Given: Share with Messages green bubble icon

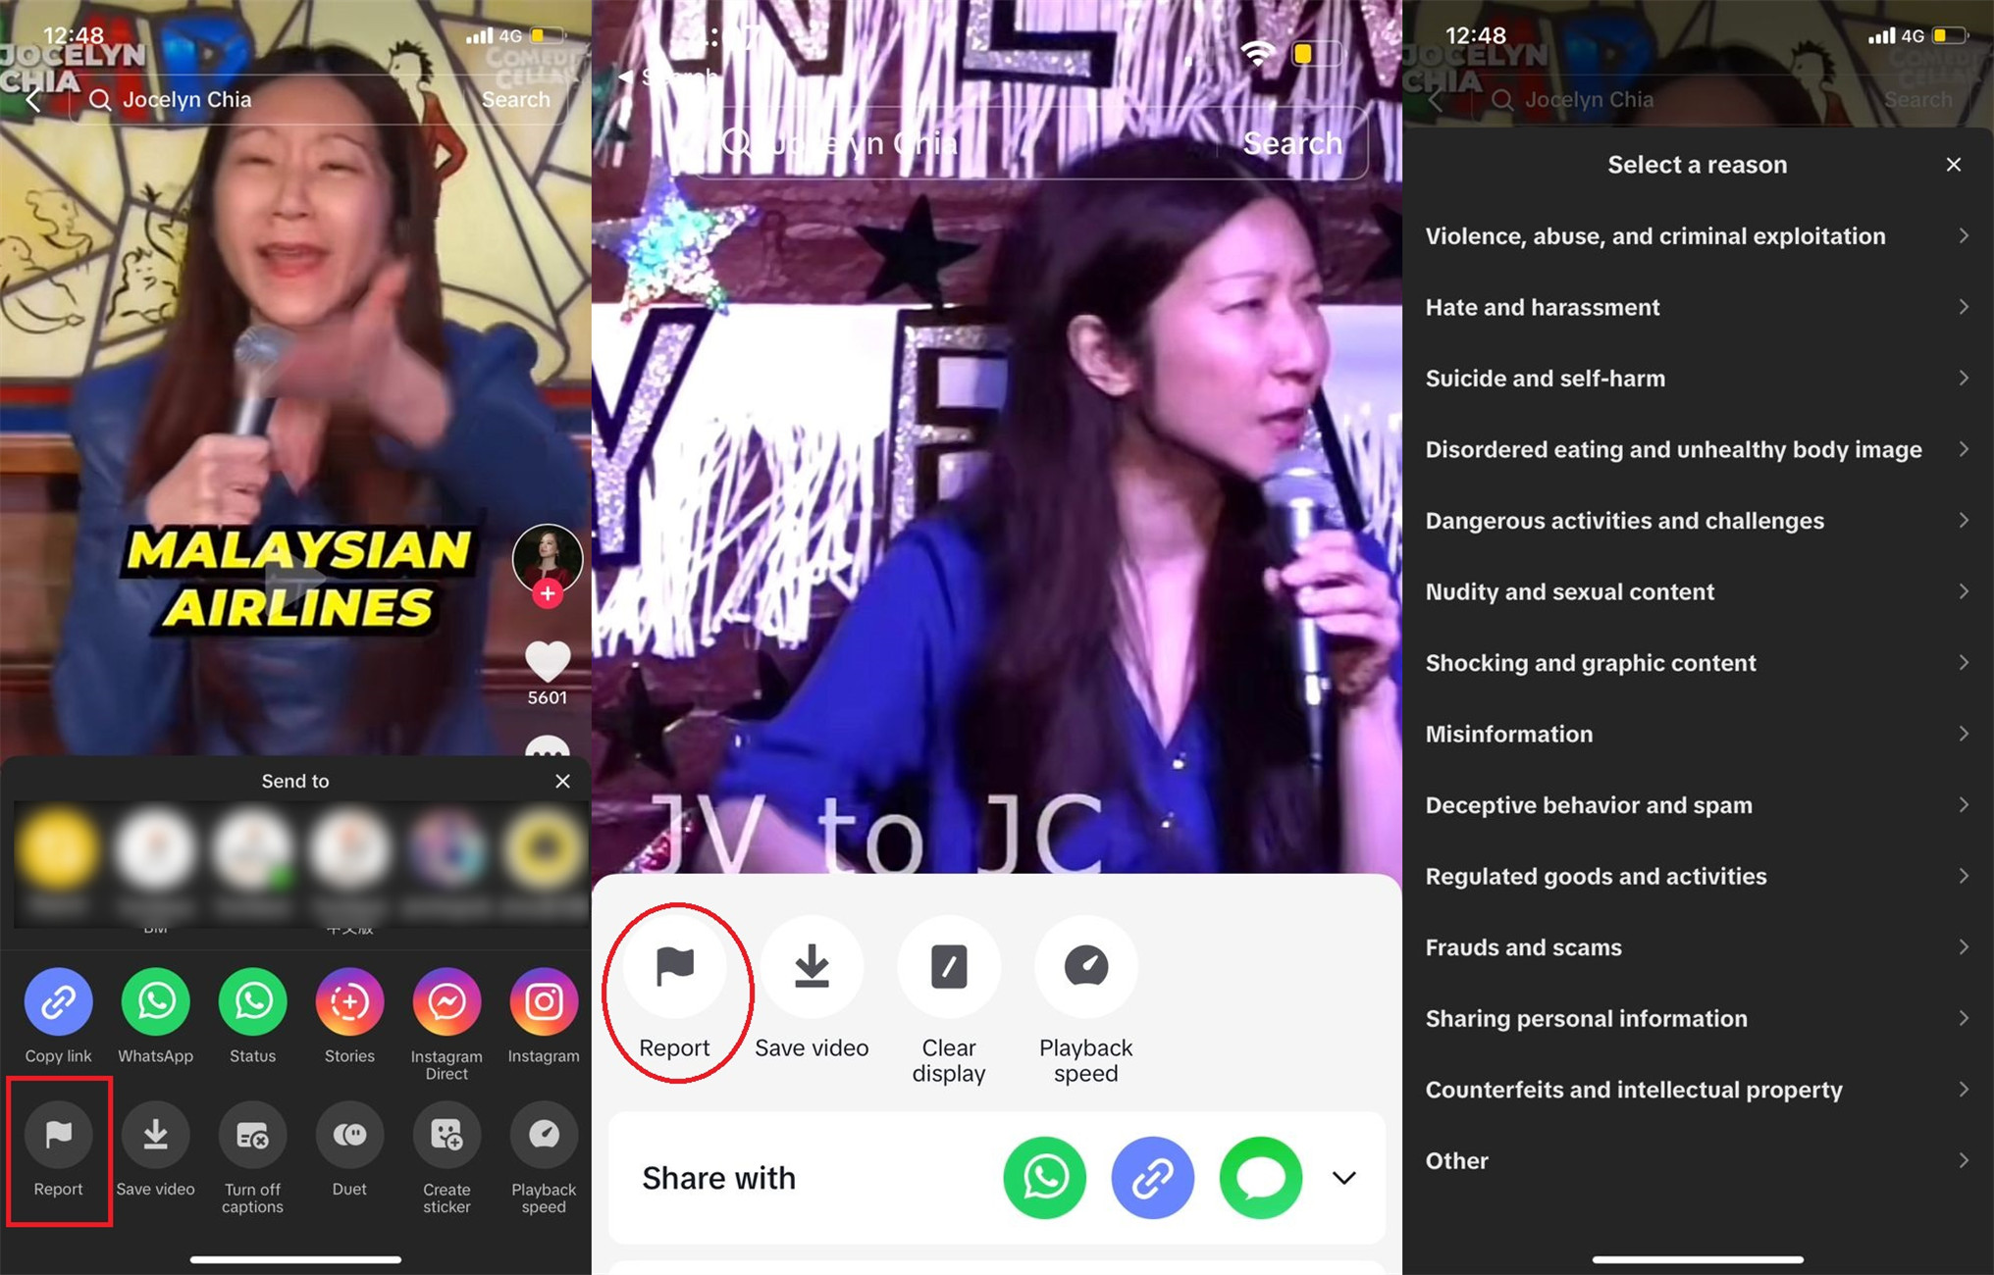Looking at the screenshot, I should point(1261,1177).
